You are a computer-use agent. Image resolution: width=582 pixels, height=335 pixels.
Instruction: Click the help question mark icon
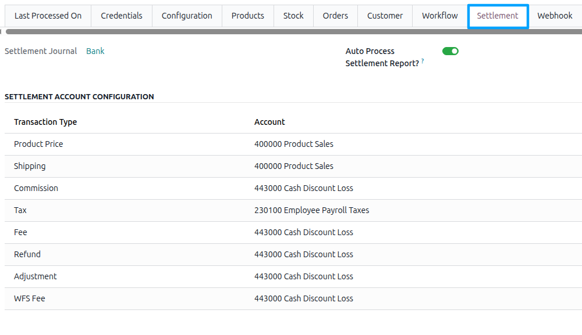[x=423, y=61]
